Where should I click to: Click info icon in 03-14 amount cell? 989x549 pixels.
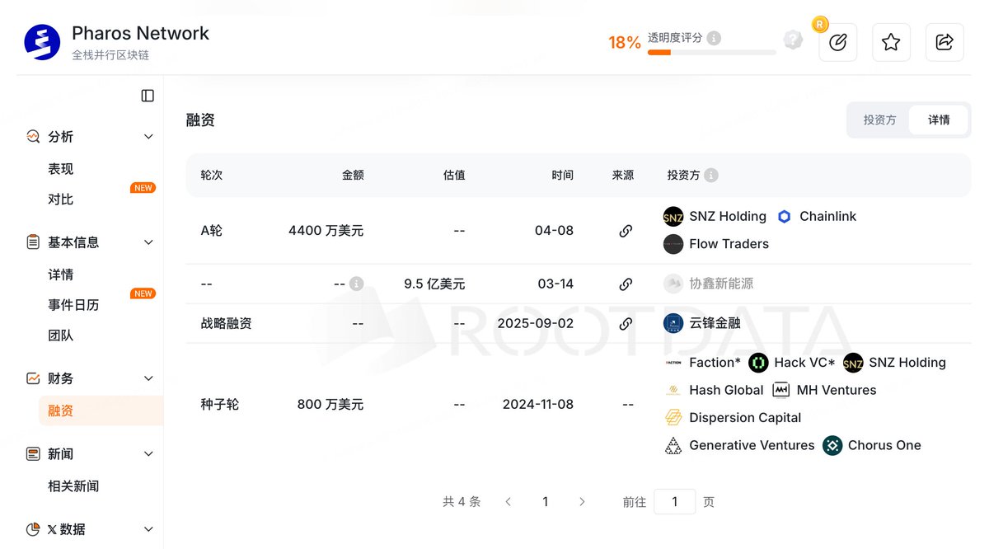point(356,284)
